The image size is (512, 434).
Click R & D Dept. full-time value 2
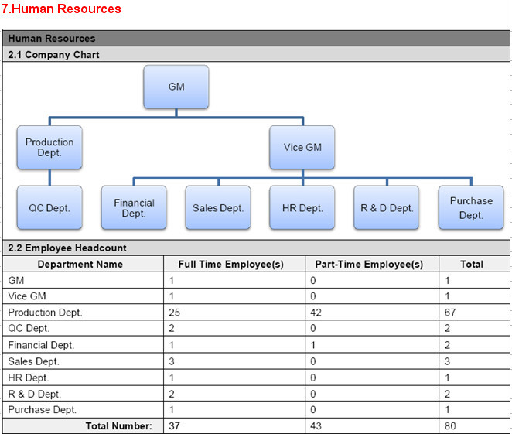coord(172,395)
